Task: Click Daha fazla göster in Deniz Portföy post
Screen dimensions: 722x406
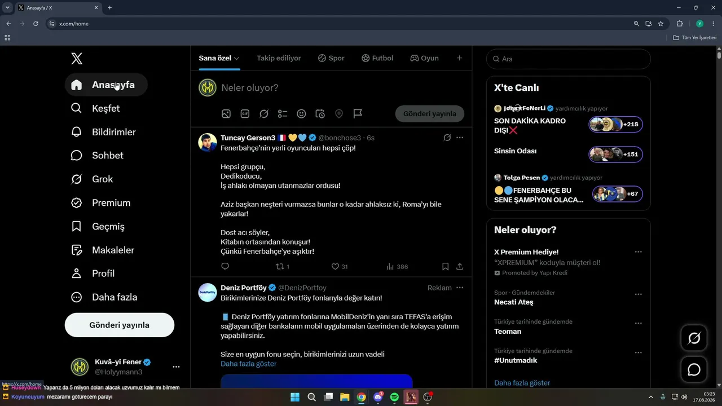Action: [249, 364]
